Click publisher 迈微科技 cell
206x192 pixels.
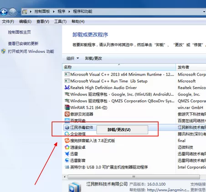pos(185,147)
